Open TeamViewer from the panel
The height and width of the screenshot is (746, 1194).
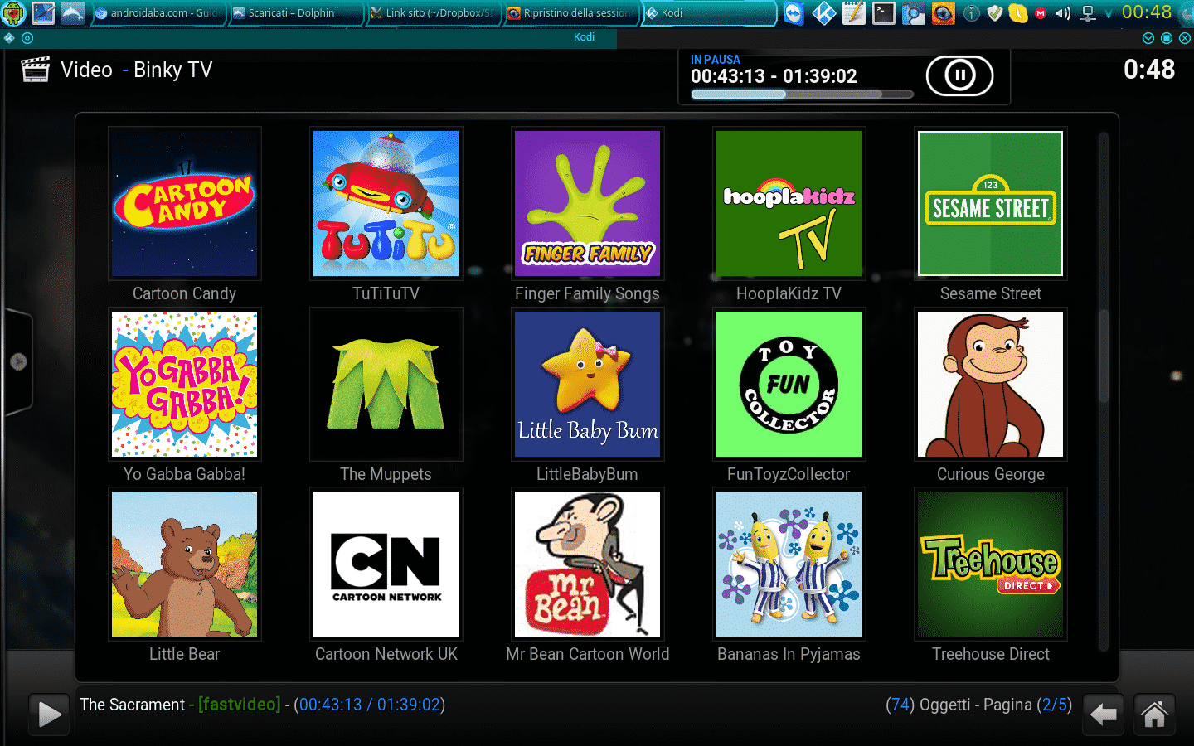point(794,13)
